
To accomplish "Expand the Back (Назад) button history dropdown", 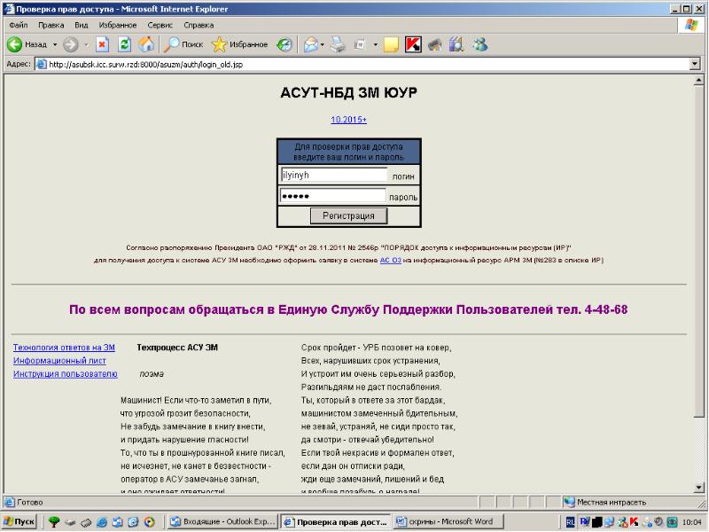I will tap(55, 43).
